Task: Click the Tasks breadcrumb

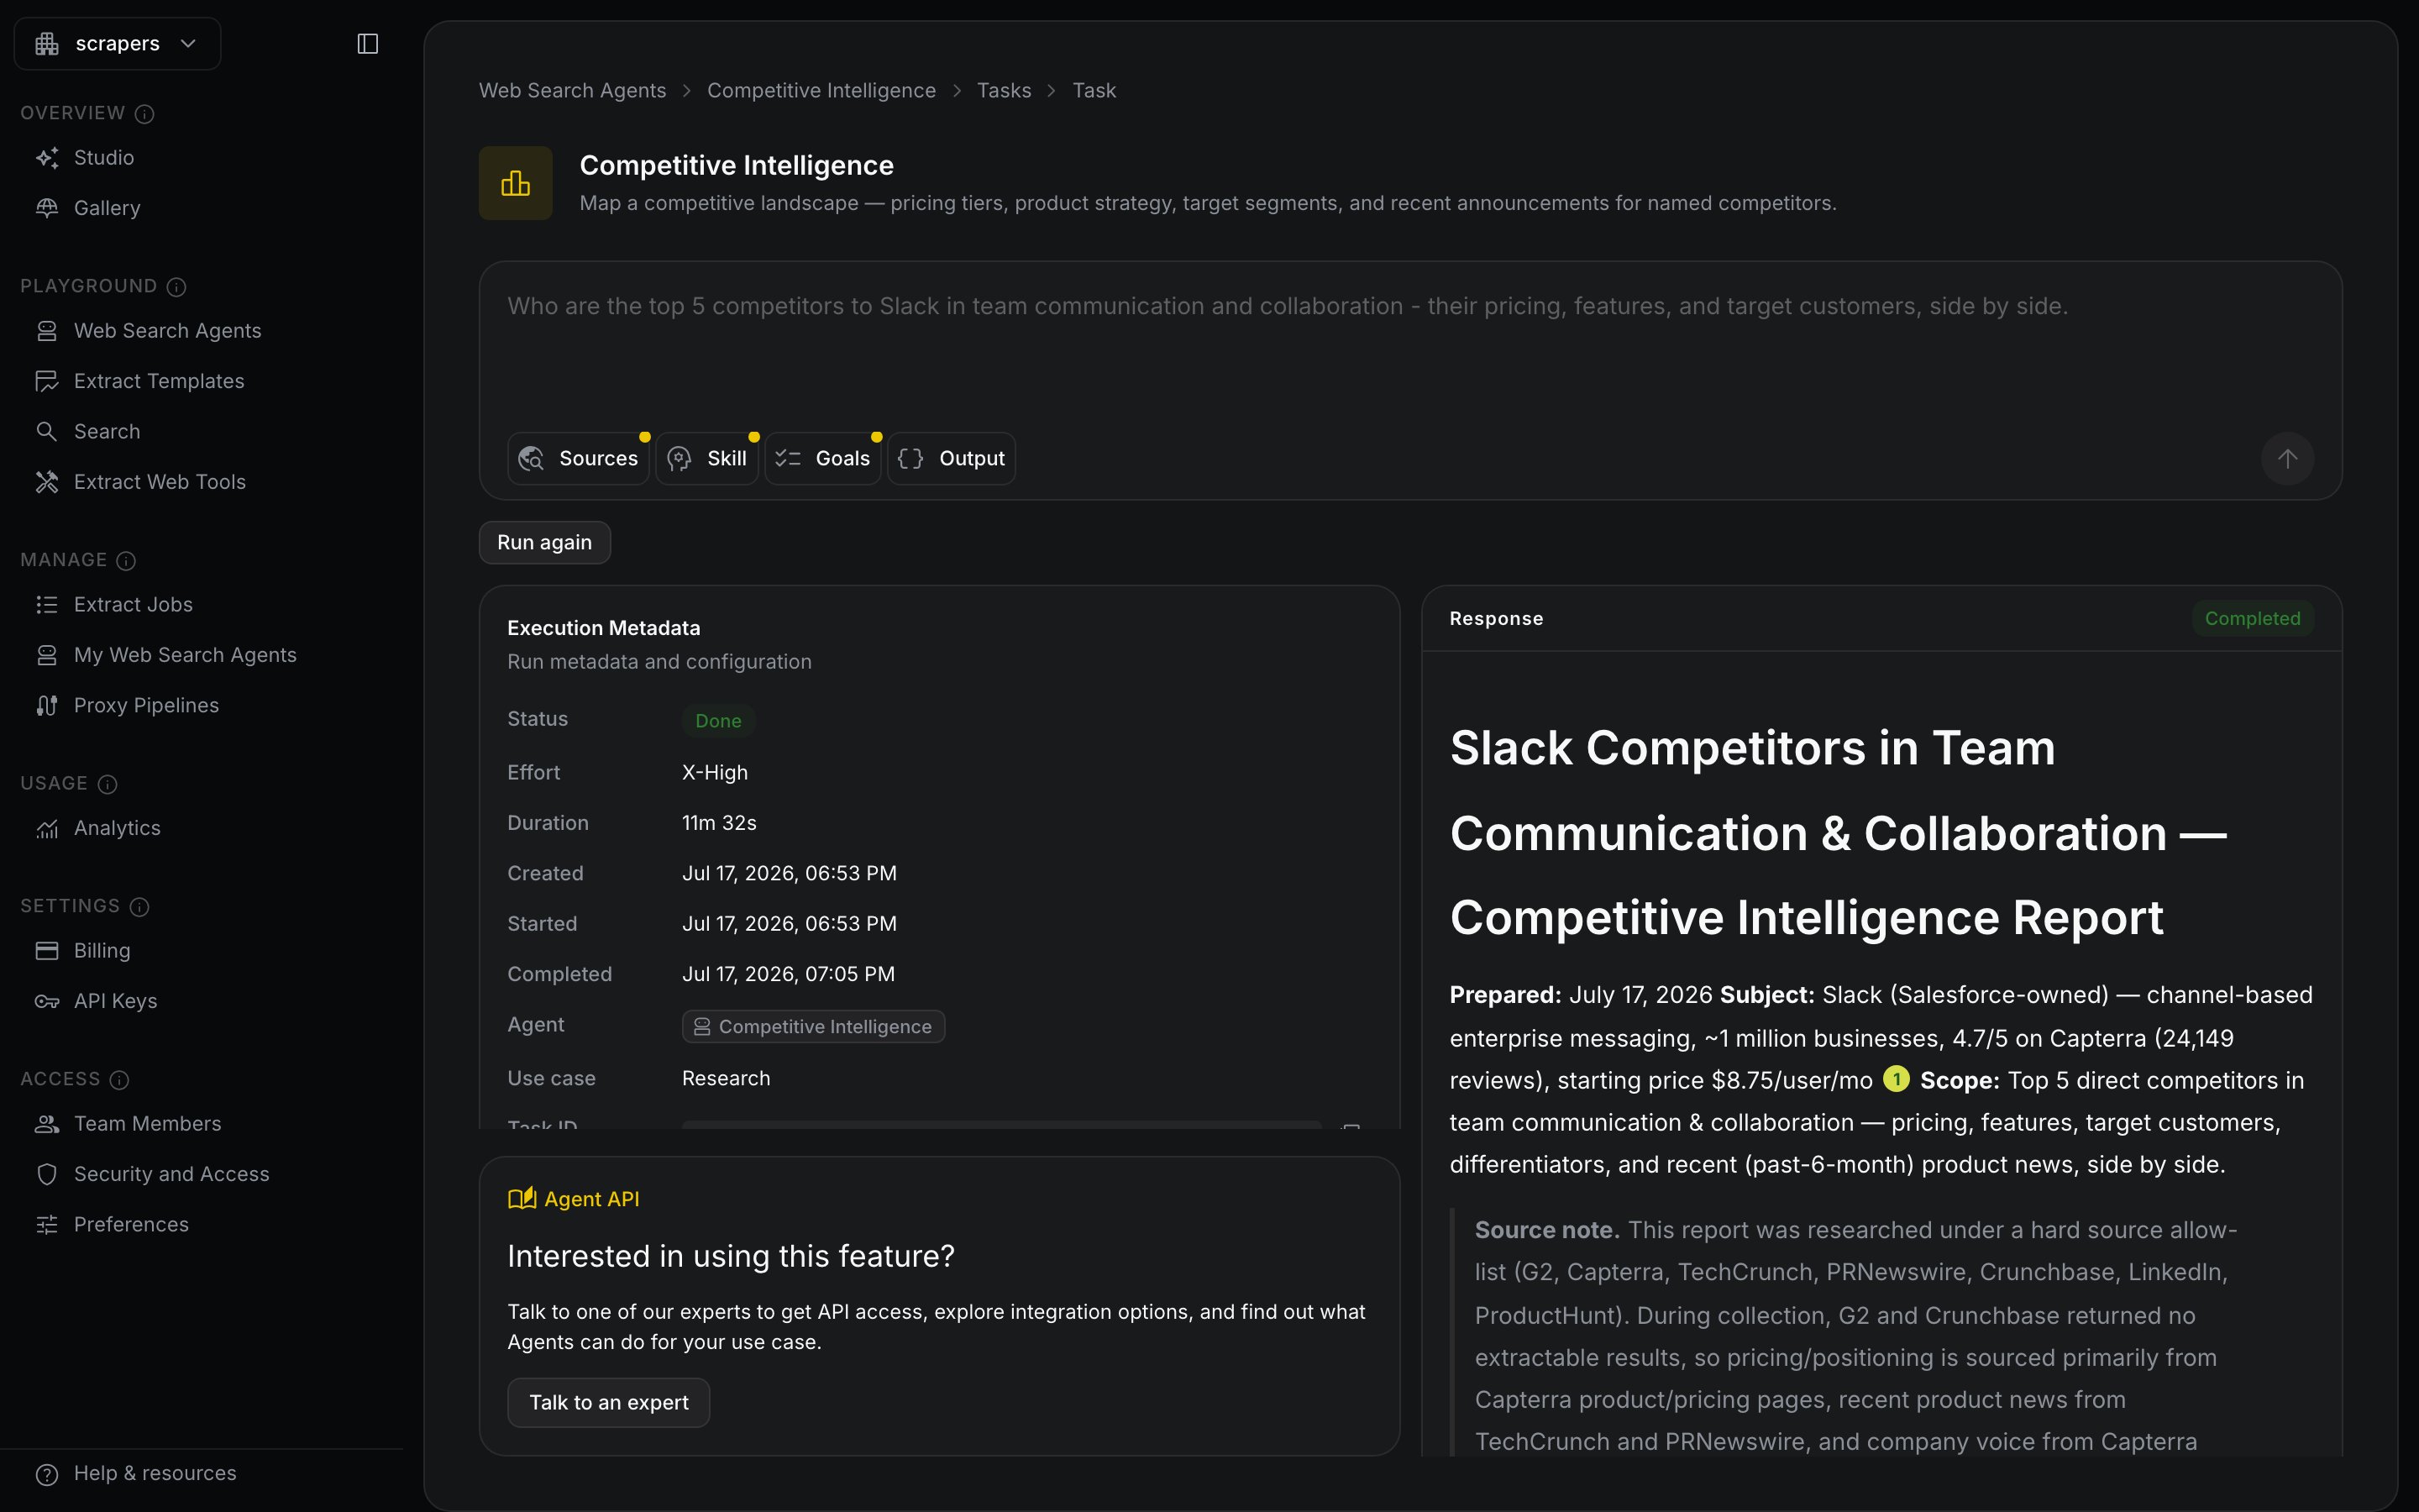Action: pos(1004,90)
